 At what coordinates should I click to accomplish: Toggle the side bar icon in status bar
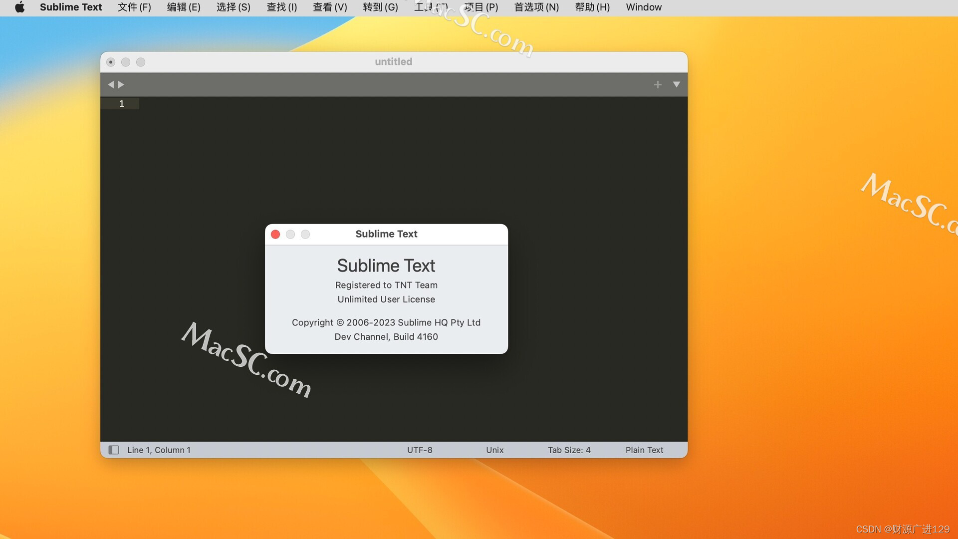[x=114, y=450]
